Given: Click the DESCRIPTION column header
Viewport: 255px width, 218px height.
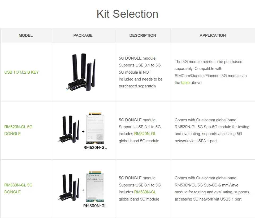Looking at the screenshot, I should 143,35.
